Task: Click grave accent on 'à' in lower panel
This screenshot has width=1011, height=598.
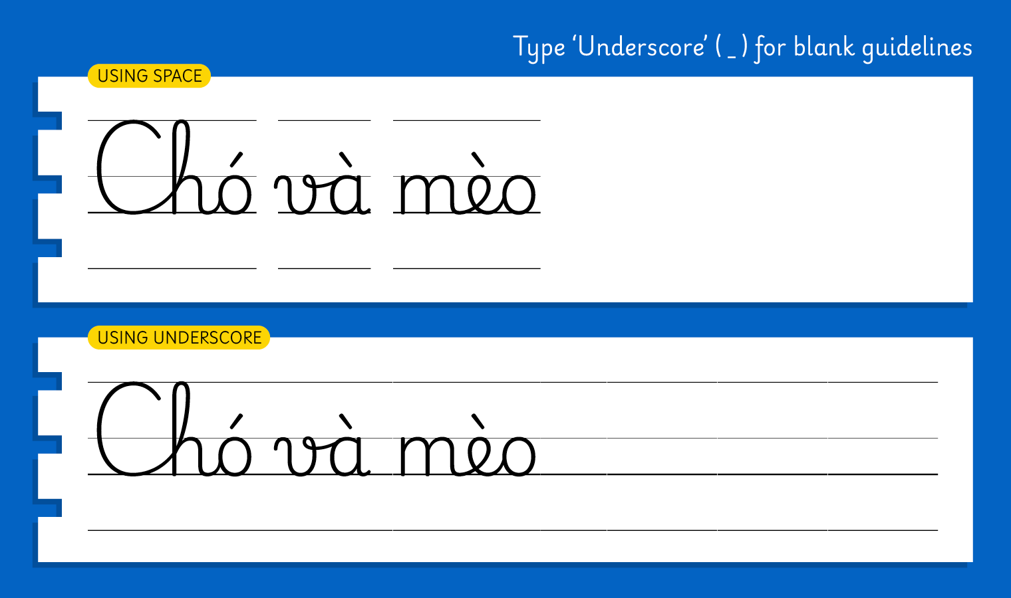Action: tap(346, 422)
